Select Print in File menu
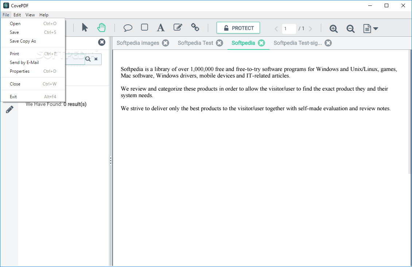 (33, 54)
